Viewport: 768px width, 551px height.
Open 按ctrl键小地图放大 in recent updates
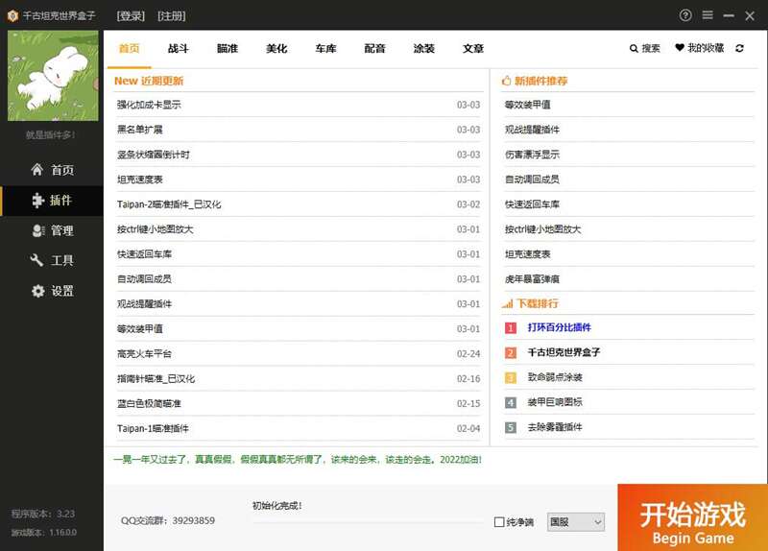click(156, 229)
